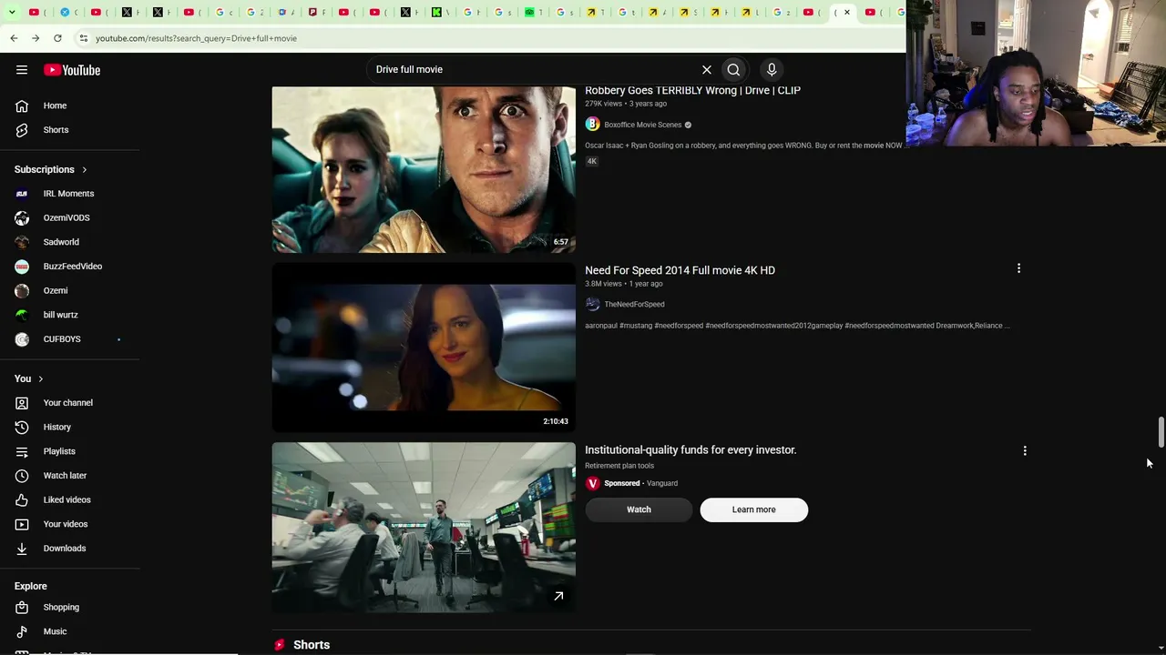Start voice search with the microphone icon
The image size is (1166, 655).
[772, 69]
